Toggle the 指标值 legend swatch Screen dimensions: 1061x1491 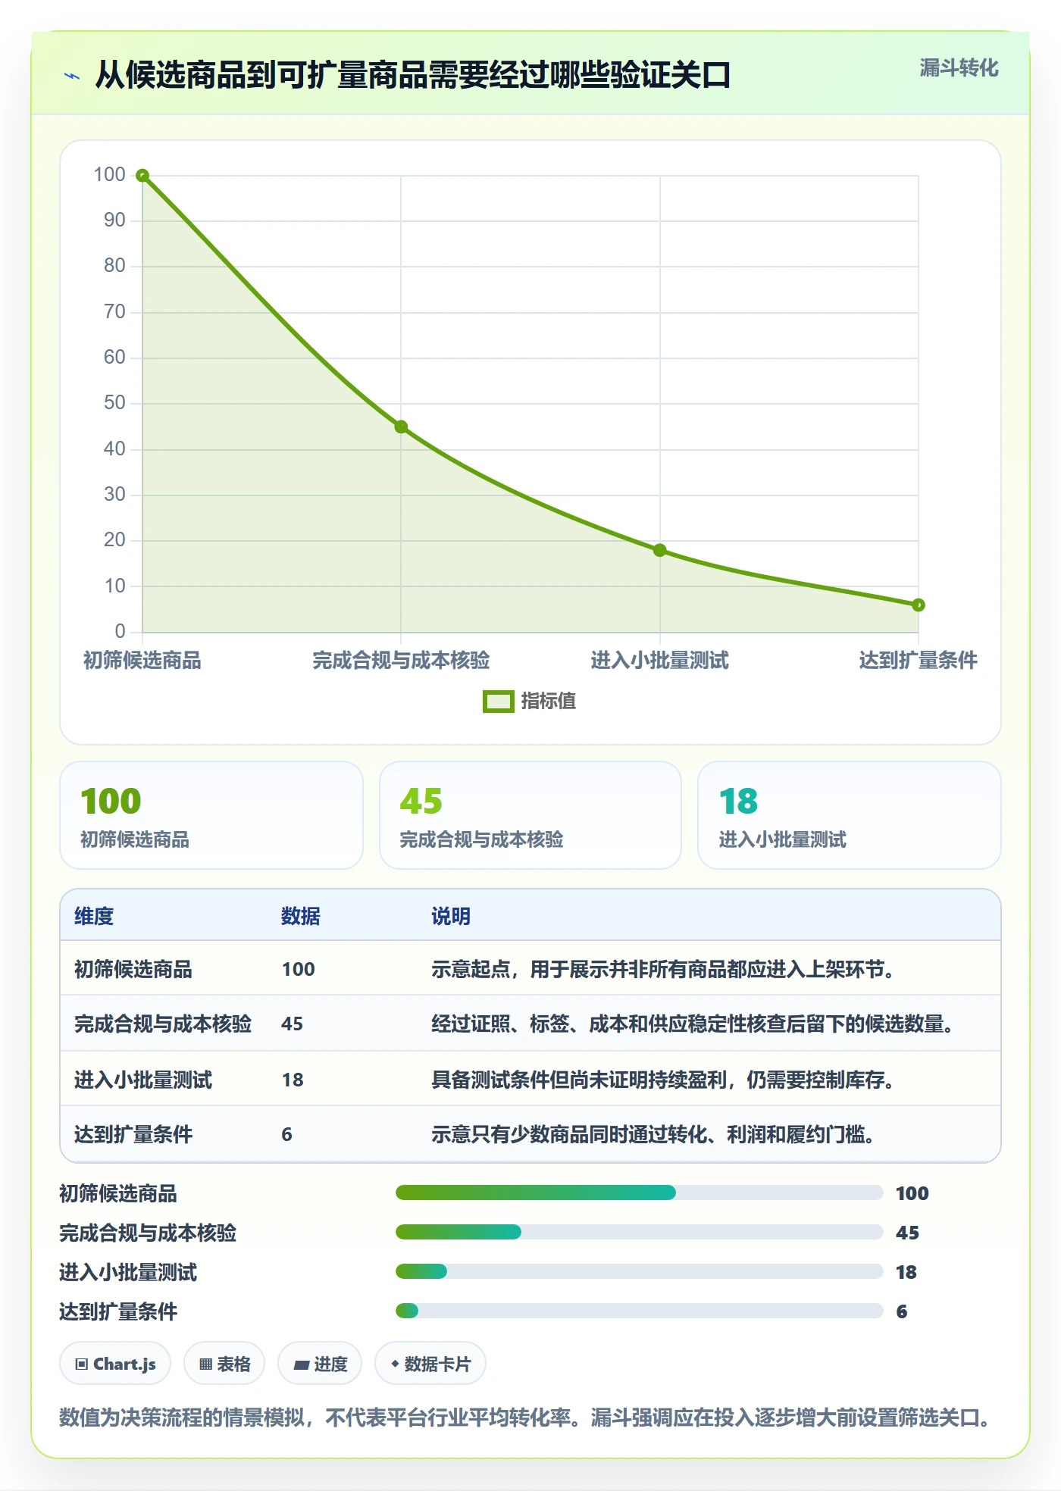point(498,702)
